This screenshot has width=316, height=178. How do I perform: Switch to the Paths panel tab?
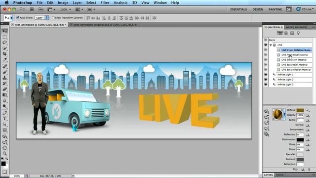280,175
